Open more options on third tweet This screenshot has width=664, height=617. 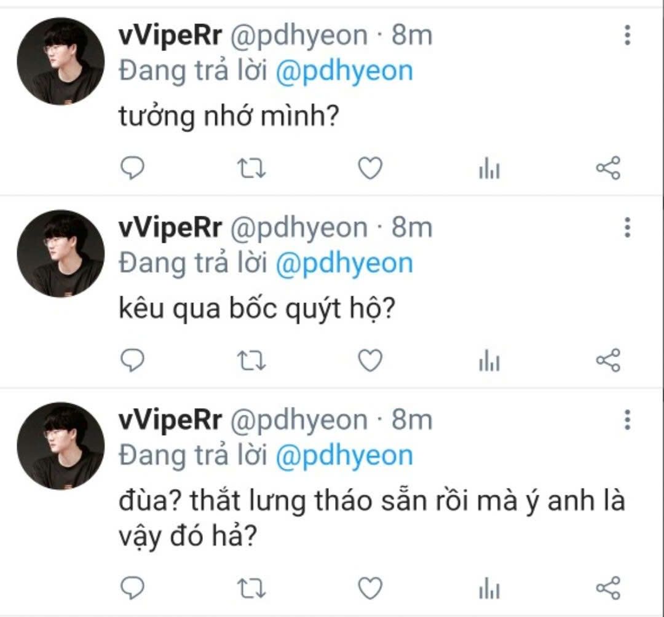point(628,420)
